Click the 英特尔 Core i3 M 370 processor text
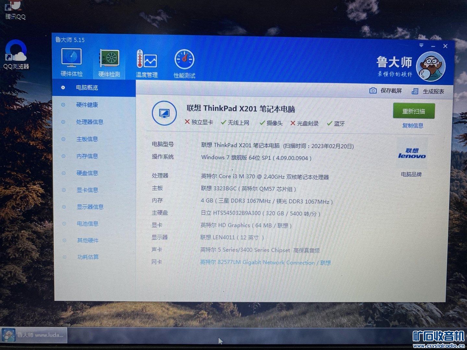The image size is (467, 350). (x=265, y=177)
